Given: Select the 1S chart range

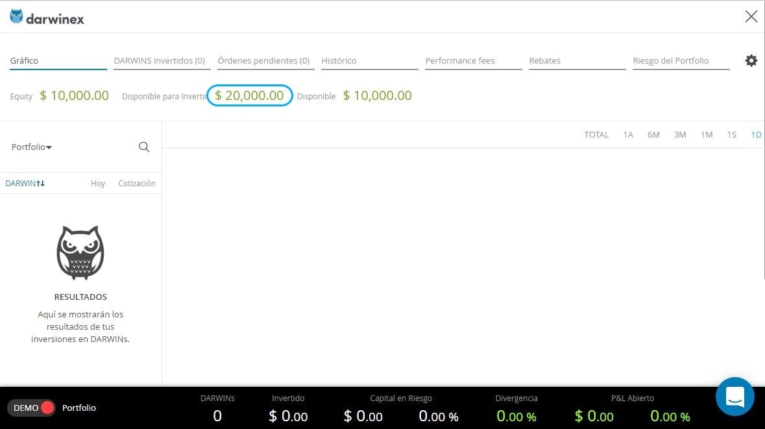Looking at the screenshot, I should [x=731, y=135].
